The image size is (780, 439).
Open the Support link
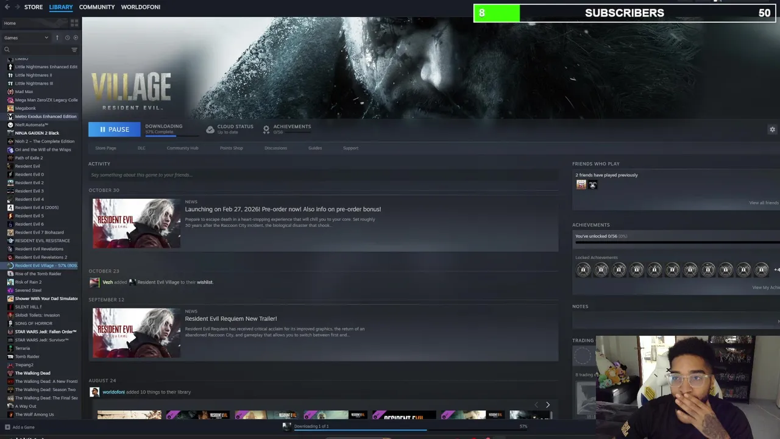(x=350, y=148)
